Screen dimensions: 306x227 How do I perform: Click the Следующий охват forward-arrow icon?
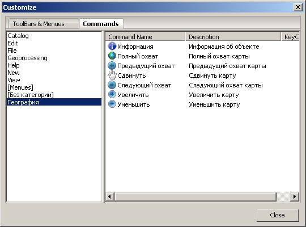click(x=112, y=85)
